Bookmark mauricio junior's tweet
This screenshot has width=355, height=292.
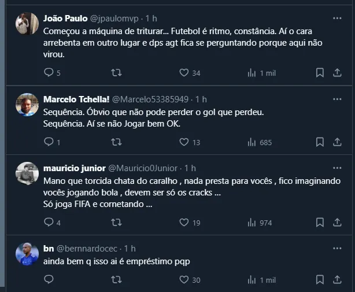[320, 222]
